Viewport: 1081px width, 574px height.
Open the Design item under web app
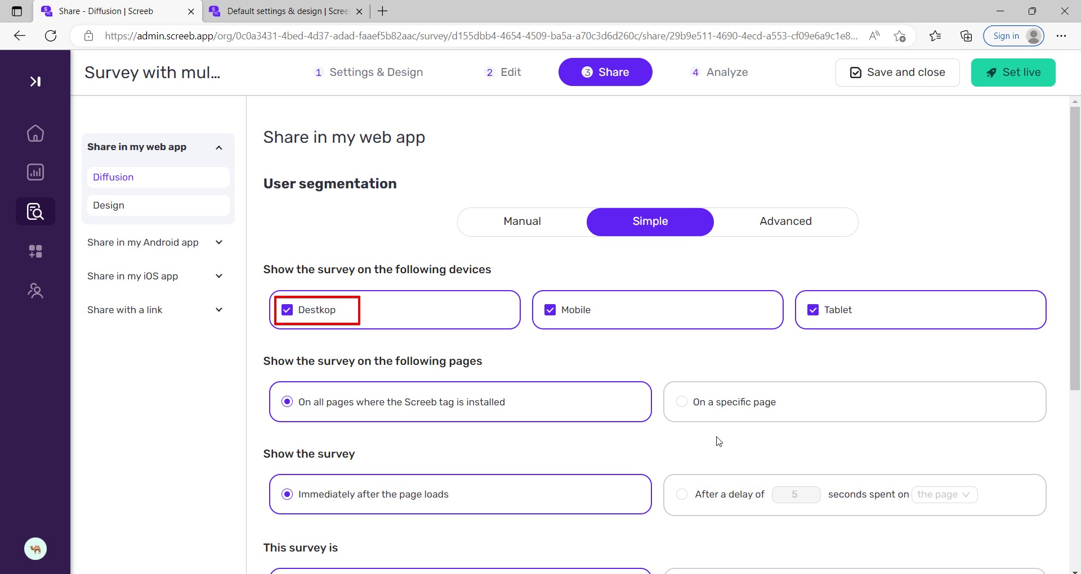click(158, 205)
